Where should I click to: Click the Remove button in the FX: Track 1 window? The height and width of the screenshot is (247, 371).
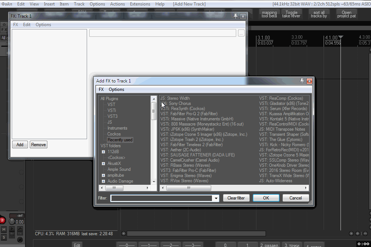click(x=38, y=145)
